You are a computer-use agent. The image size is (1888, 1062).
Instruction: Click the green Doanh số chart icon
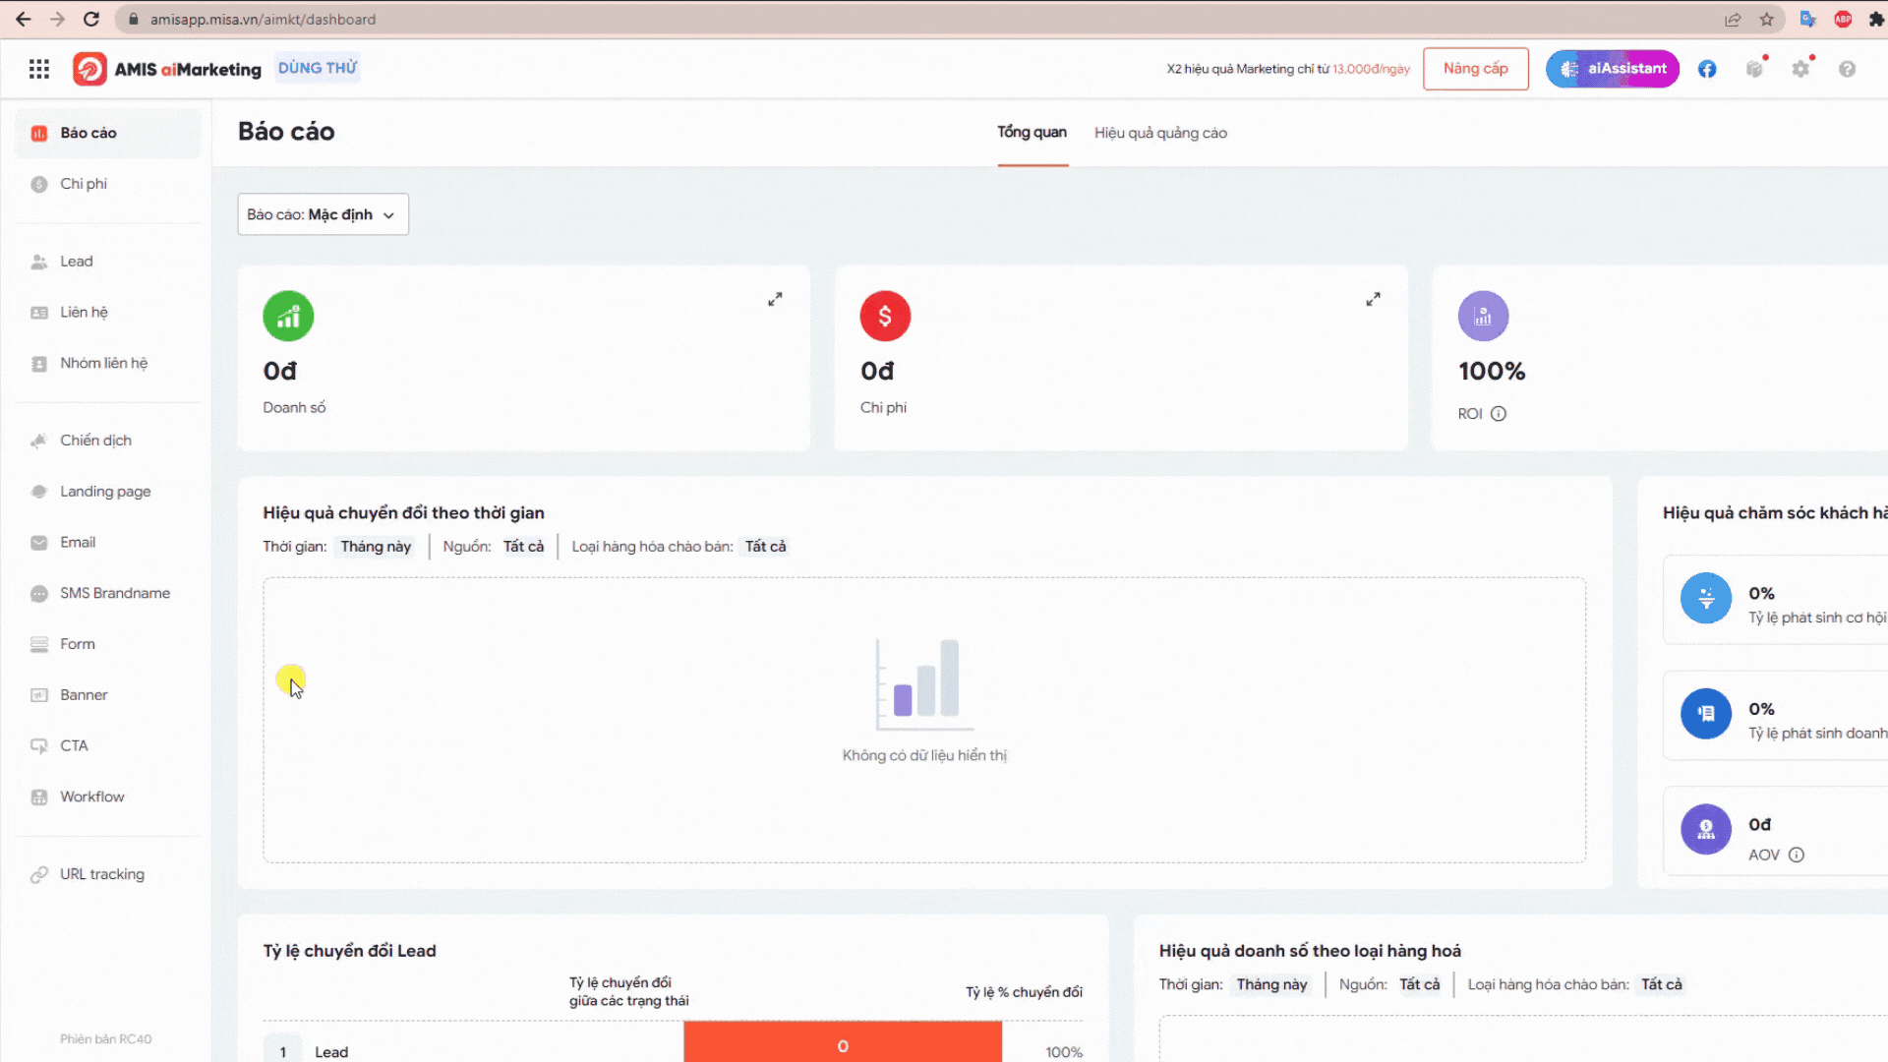coord(288,316)
